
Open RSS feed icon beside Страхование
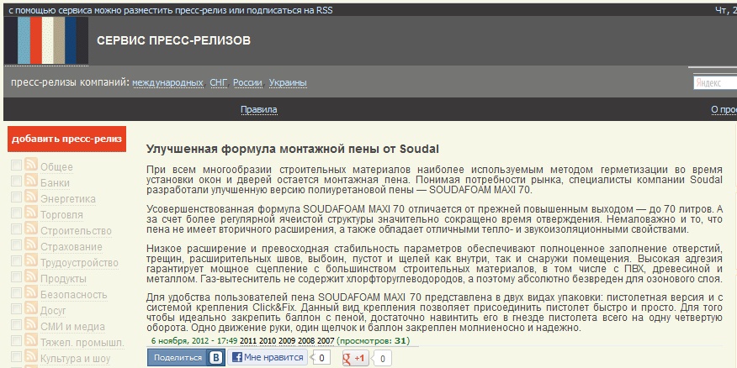pos(31,244)
